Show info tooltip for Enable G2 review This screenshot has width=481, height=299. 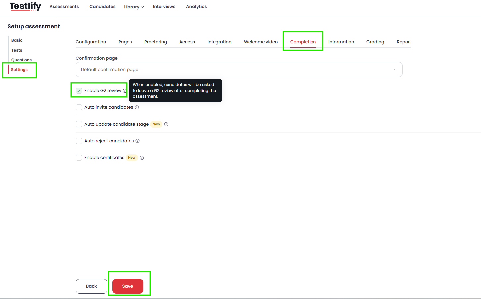click(x=125, y=91)
